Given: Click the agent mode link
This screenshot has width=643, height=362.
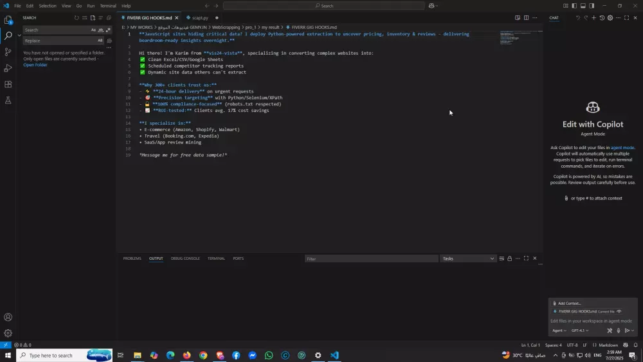Looking at the screenshot, I should click(622, 148).
